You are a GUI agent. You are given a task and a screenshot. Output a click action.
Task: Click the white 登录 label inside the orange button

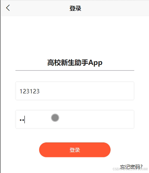pyautogui.click(x=75, y=150)
